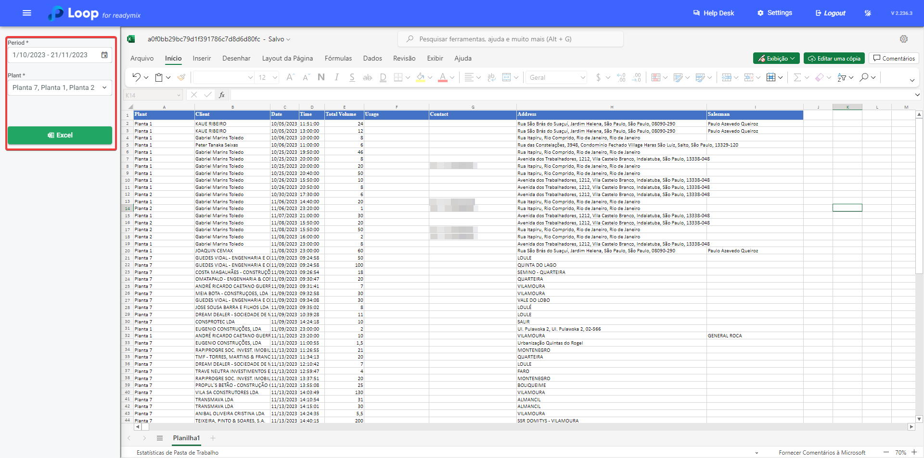Open the font size dropdown

coord(275,77)
